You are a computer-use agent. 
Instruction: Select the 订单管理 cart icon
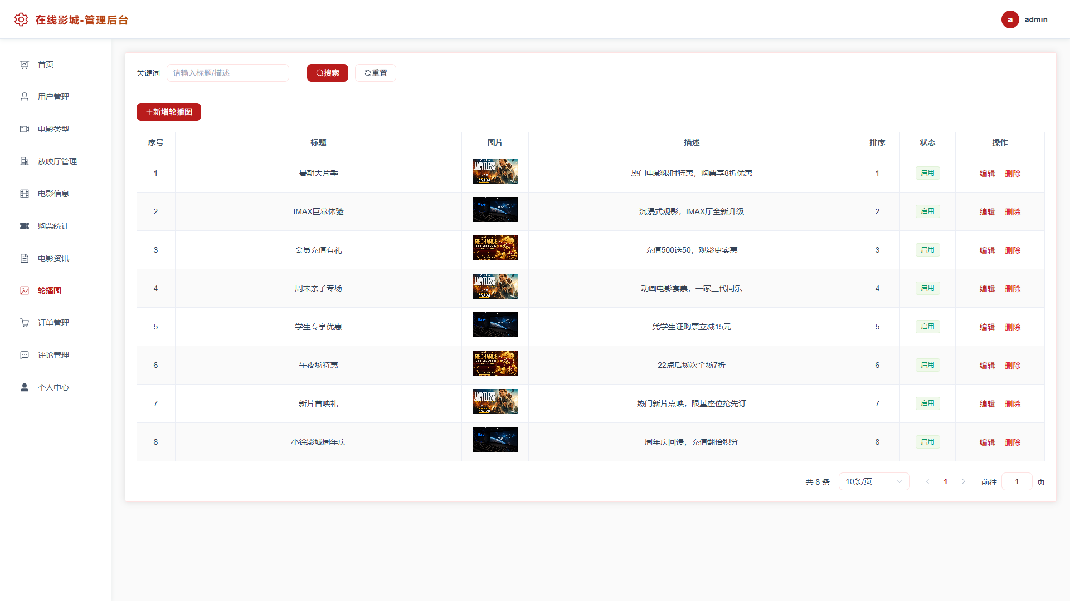[x=25, y=323]
